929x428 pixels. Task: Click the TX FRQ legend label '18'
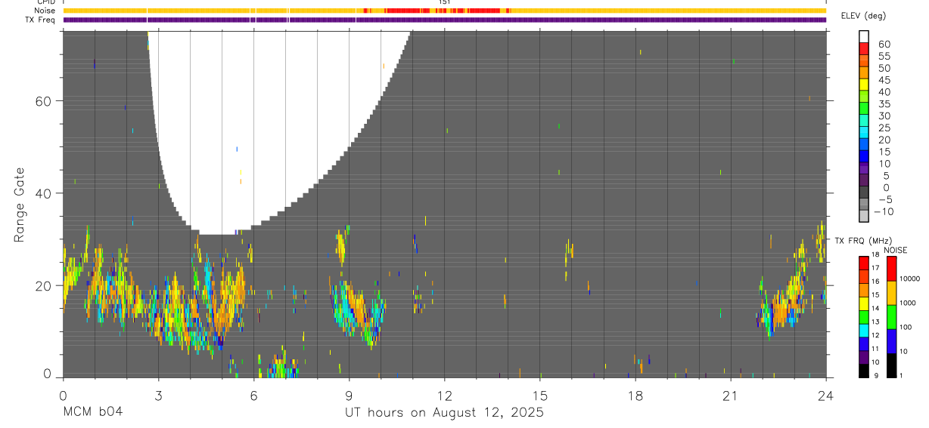click(x=875, y=254)
